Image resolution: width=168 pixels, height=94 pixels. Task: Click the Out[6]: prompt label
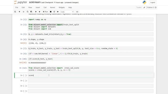coord(24,43)
